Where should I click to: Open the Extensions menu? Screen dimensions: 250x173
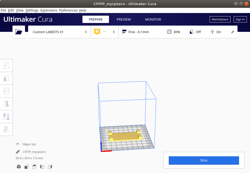click(x=49, y=10)
